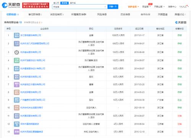Click the blue 天眼一下 search button
The height and width of the screenshot is (138, 191).
tap(113, 6)
